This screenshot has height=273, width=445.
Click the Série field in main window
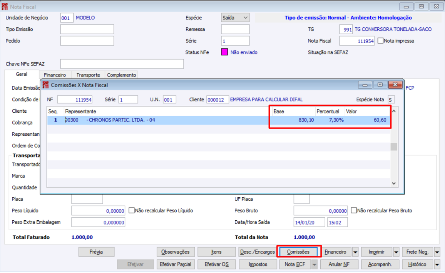pos(235,41)
